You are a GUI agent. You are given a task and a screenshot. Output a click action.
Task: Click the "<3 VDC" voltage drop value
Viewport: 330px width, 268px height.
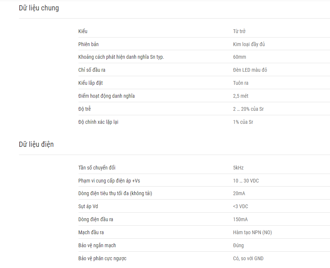[240, 207]
